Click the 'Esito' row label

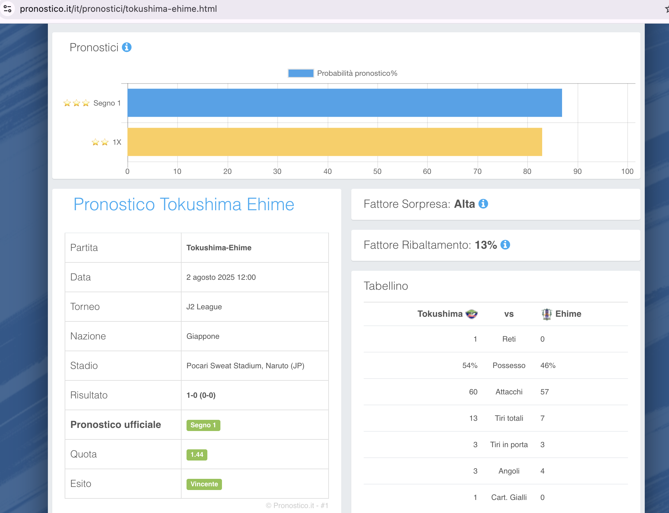[x=81, y=483]
